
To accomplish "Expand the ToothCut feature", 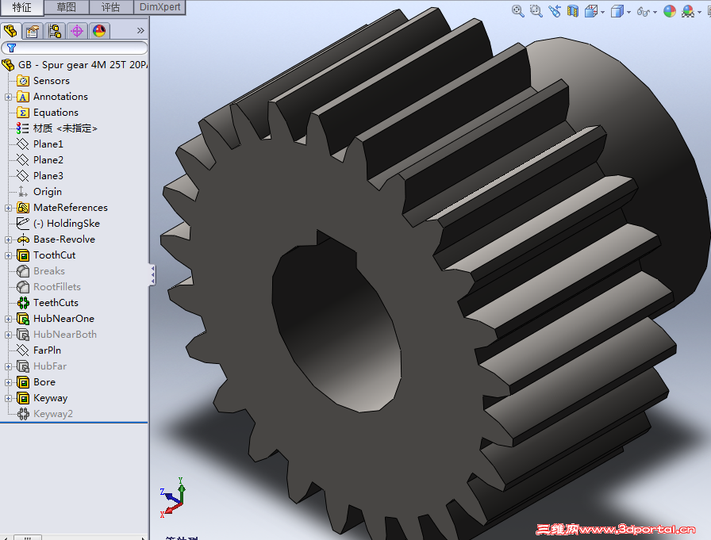I will (x=8, y=255).
